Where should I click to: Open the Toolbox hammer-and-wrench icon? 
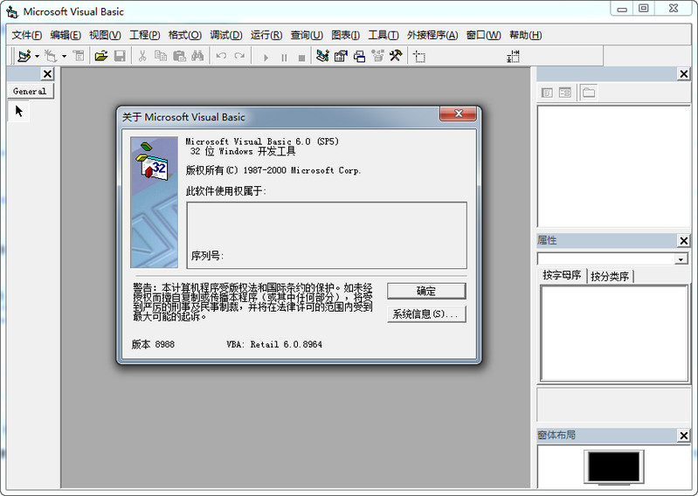point(396,56)
